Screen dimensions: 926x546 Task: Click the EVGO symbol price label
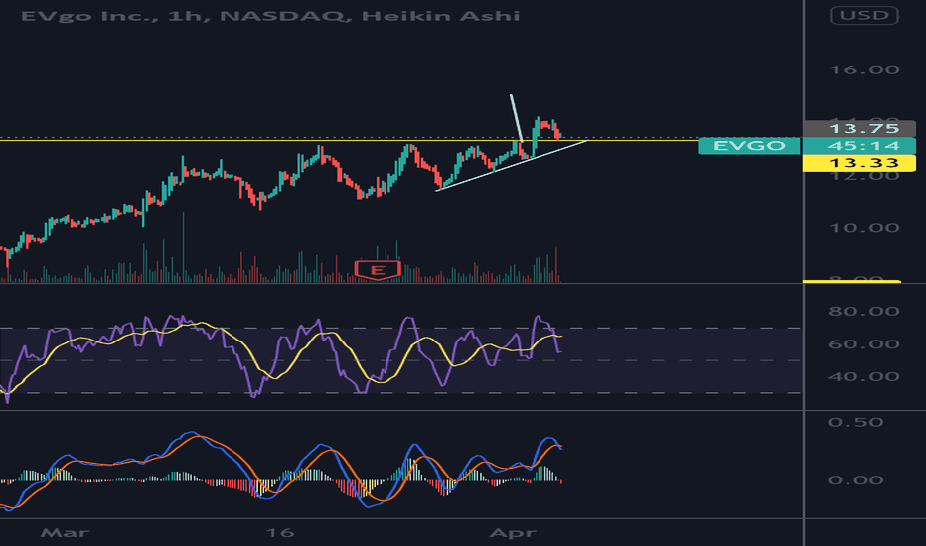click(x=749, y=146)
